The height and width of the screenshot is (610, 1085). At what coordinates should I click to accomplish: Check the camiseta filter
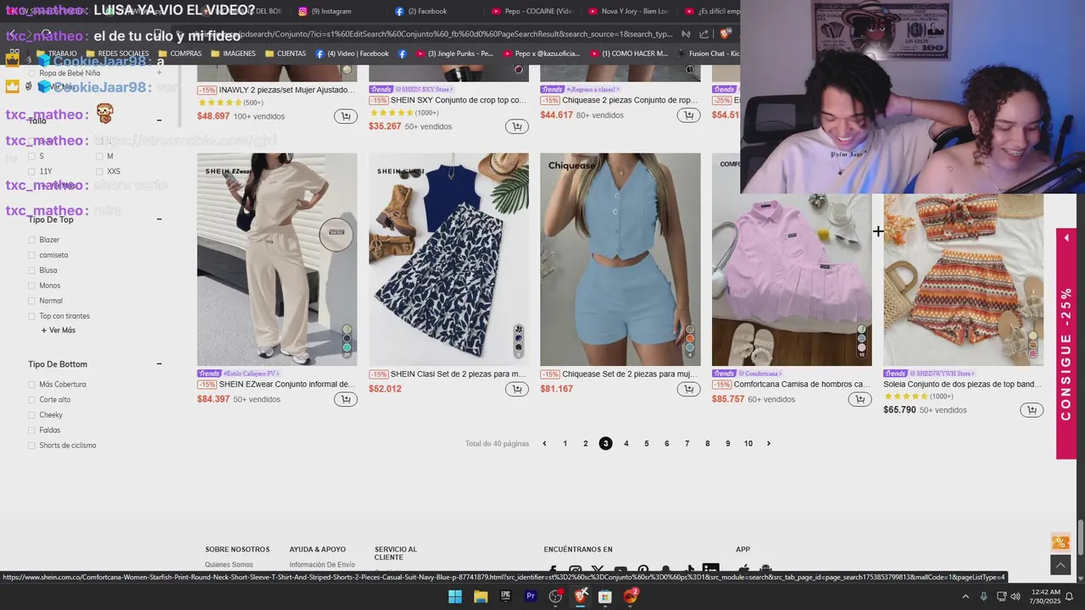click(x=32, y=255)
